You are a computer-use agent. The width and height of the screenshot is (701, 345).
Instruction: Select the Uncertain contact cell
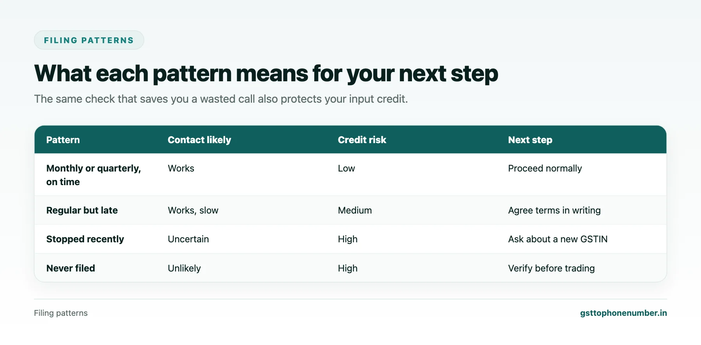[188, 239]
